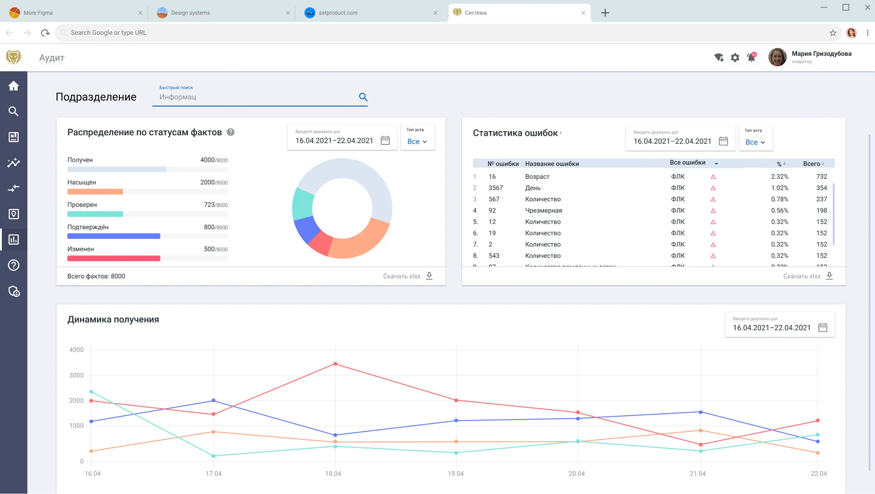Switch to the Design systems browser tab
Image resolution: width=875 pixels, height=494 pixels.
[x=190, y=12]
